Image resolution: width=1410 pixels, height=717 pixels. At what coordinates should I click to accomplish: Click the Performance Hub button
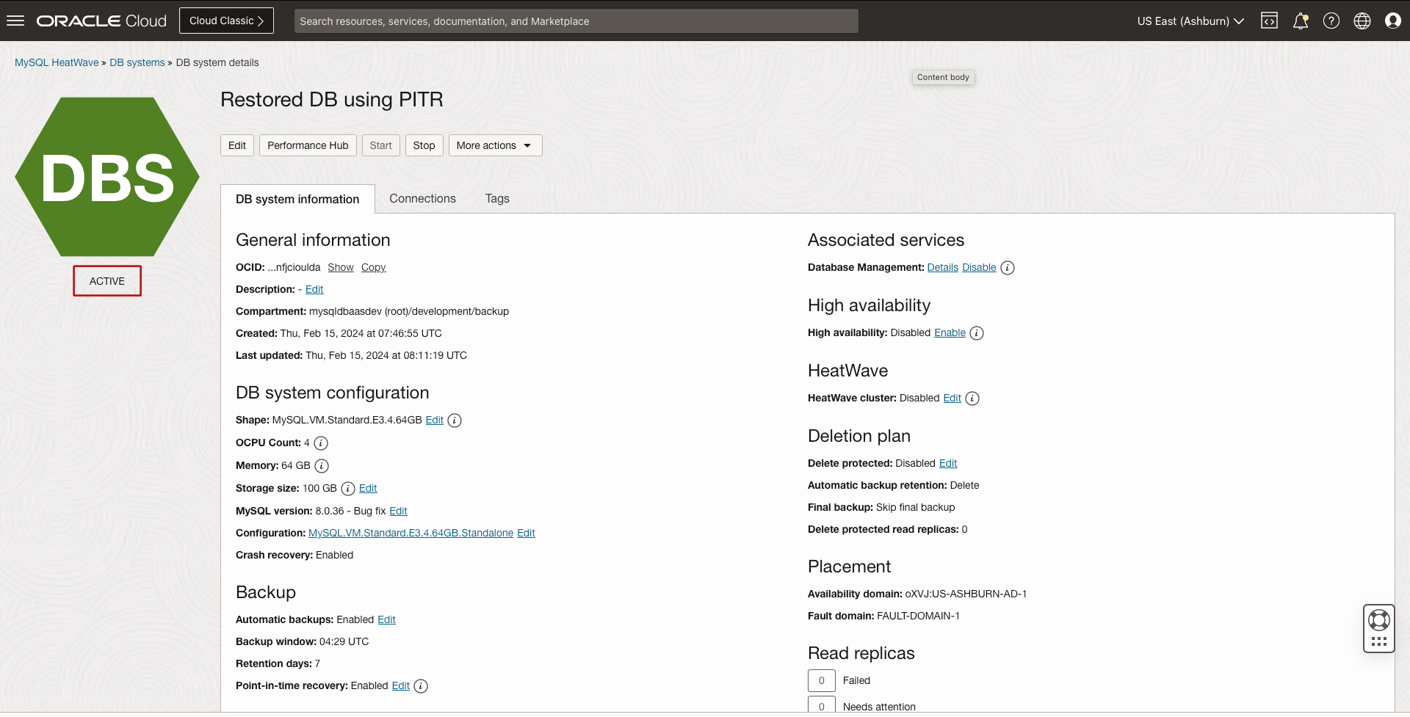(x=308, y=145)
